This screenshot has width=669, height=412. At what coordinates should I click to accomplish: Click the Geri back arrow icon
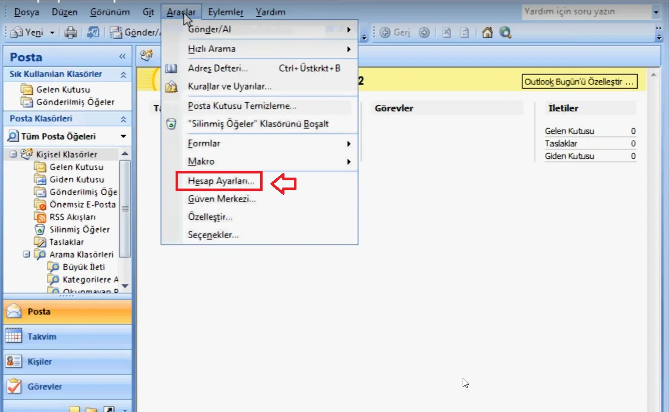(386, 33)
